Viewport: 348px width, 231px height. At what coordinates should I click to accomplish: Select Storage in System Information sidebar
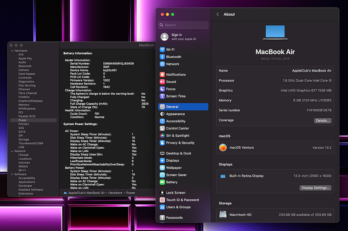(x=23, y=140)
